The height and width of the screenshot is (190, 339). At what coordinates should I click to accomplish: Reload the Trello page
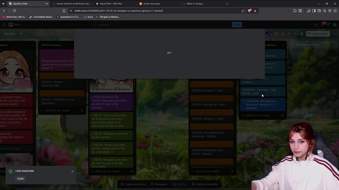pyautogui.click(x=14, y=11)
